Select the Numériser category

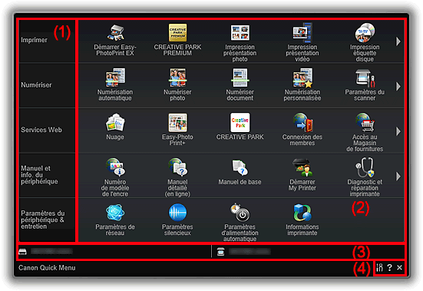pyautogui.click(x=47, y=85)
